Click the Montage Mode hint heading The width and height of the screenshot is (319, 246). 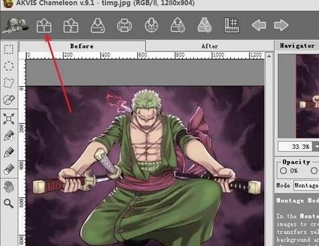(x=298, y=201)
